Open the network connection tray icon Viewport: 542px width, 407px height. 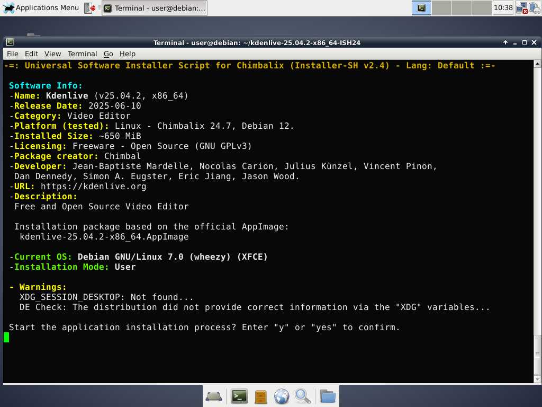521,8
